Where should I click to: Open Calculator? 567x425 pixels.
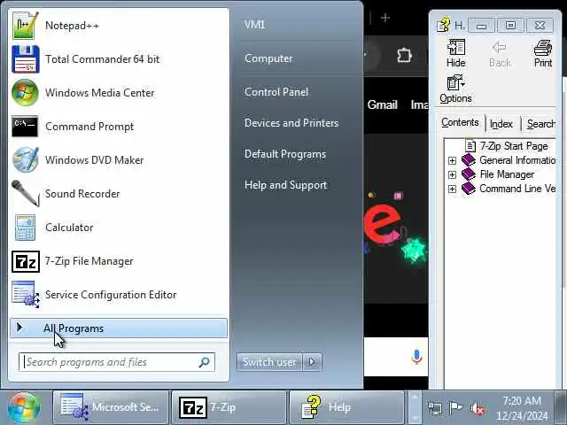119,227
